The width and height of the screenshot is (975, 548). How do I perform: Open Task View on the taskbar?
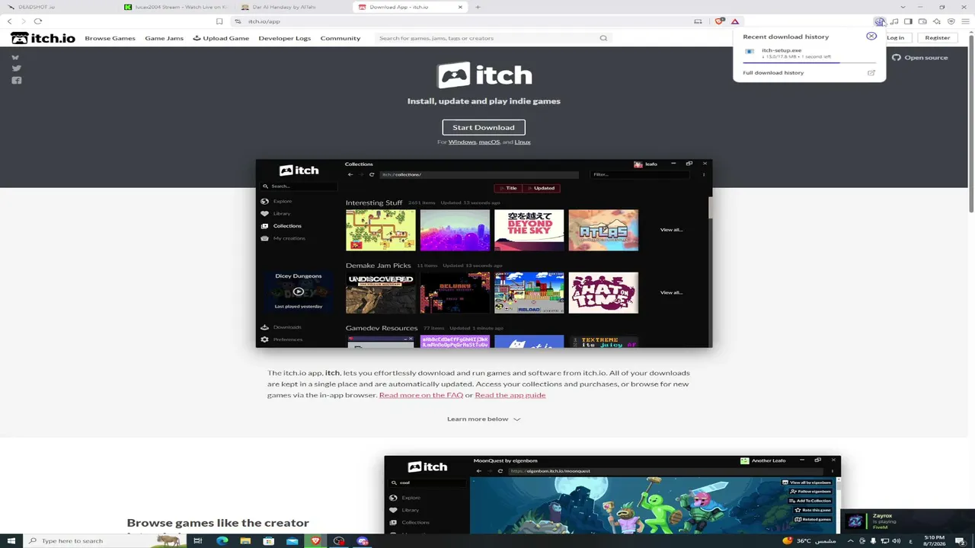click(197, 541)
